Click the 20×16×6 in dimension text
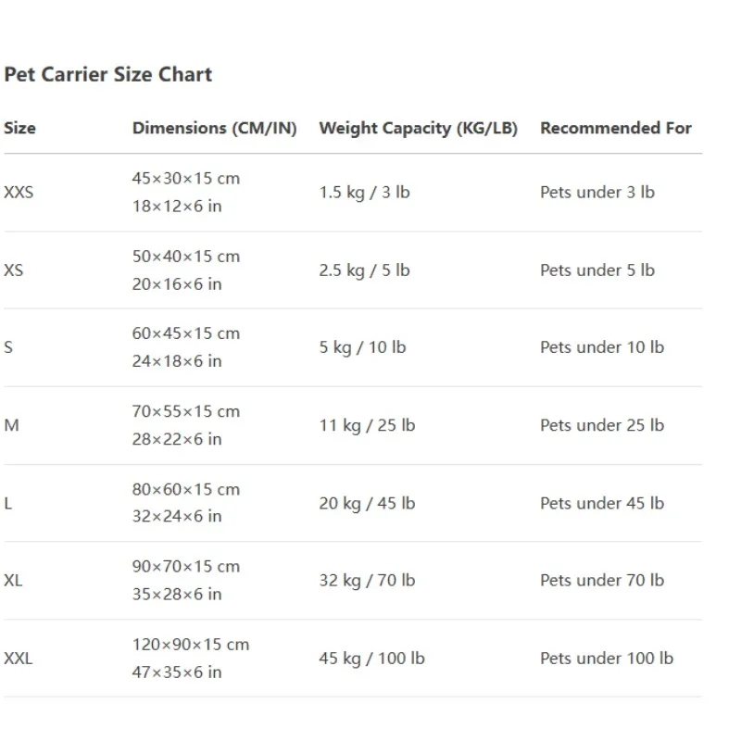 click(177, 284)
